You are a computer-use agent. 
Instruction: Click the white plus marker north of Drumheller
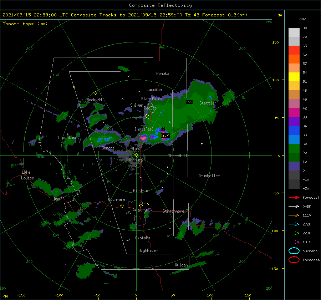click(202, 143)
